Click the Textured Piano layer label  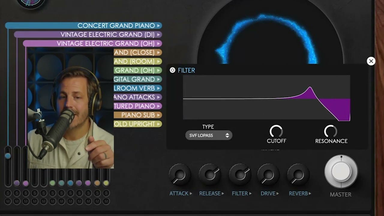click(x=134, y=106)
